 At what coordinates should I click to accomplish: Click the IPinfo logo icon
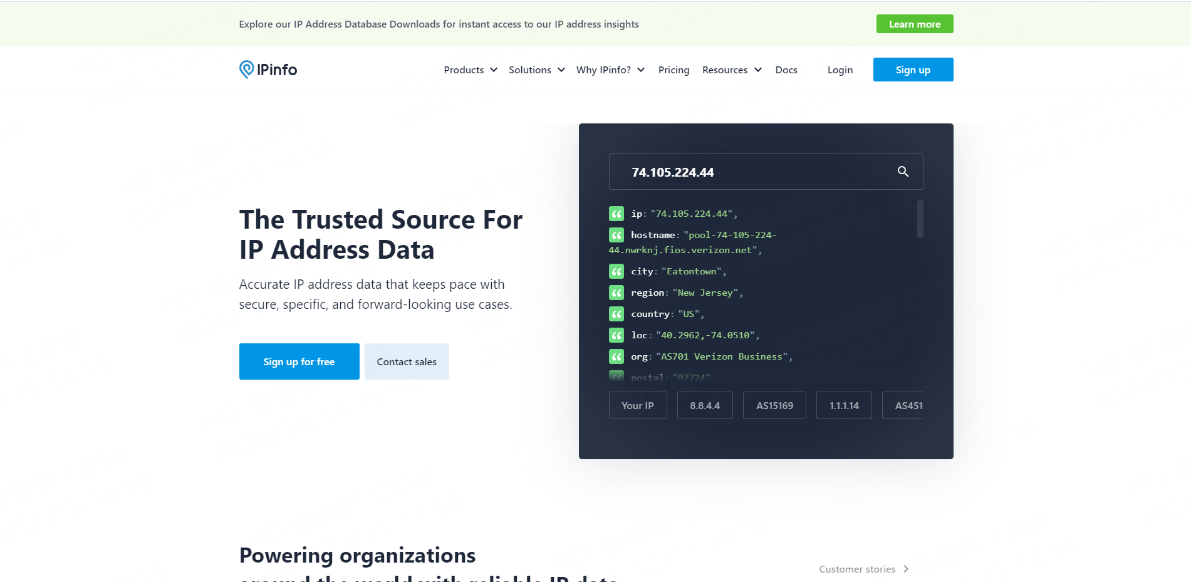click(246, 69)
